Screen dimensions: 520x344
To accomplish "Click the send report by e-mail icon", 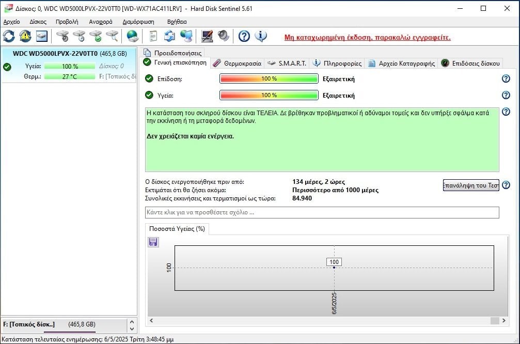I will [x=169, y=36].
